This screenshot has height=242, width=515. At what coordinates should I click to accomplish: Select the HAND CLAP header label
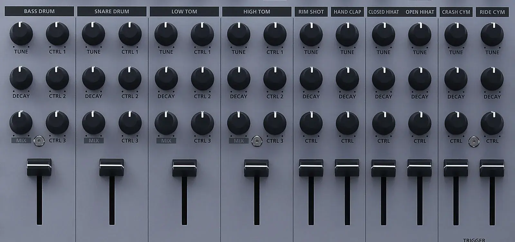[x=347, y=12]
